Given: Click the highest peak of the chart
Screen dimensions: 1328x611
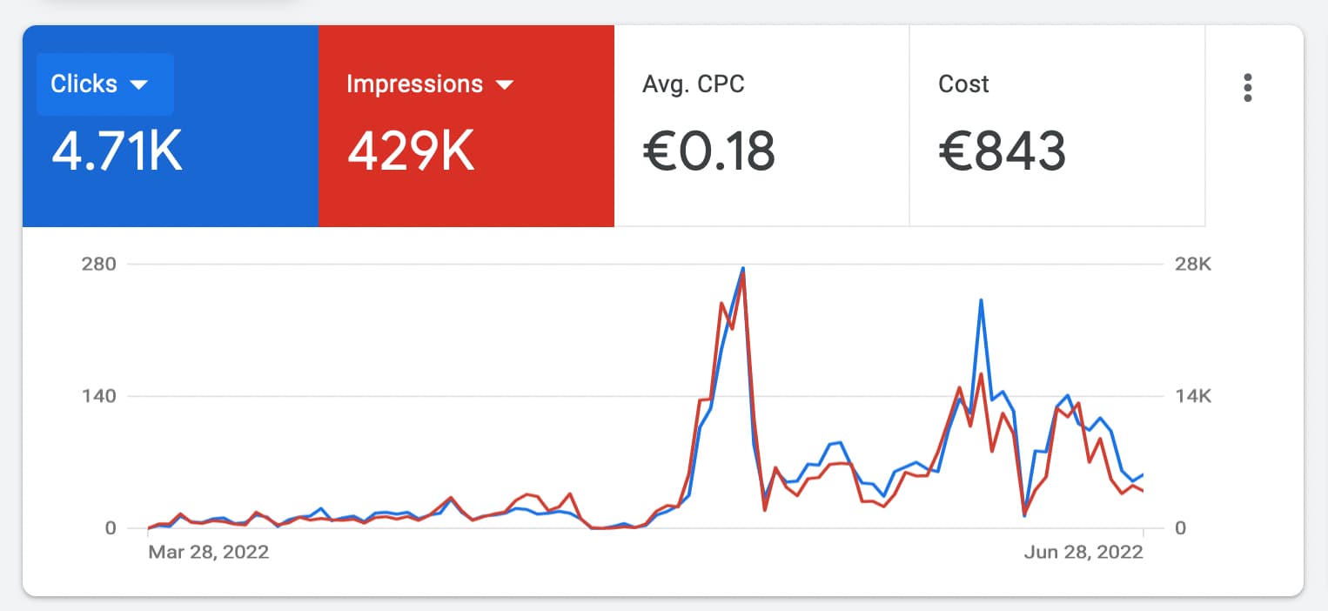Looking at the screenshot, I should pyautogui.click(x=742, y=269).
